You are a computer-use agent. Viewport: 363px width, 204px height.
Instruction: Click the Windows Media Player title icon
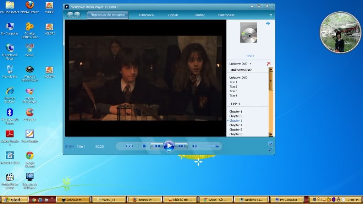coord(66,7)
